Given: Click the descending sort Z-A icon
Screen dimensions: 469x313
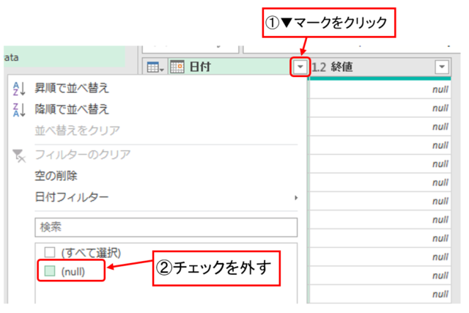Looking at the screenshot, I should [x=19, y=110].
